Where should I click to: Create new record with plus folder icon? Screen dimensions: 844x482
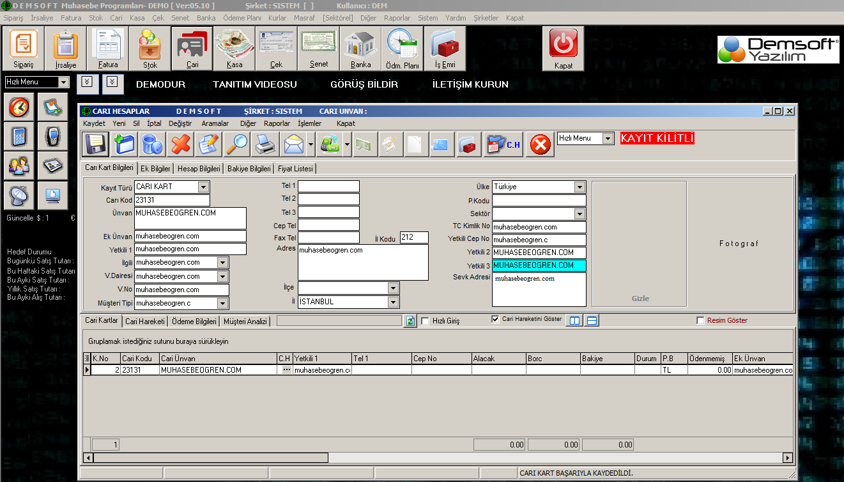pos(124,144)
